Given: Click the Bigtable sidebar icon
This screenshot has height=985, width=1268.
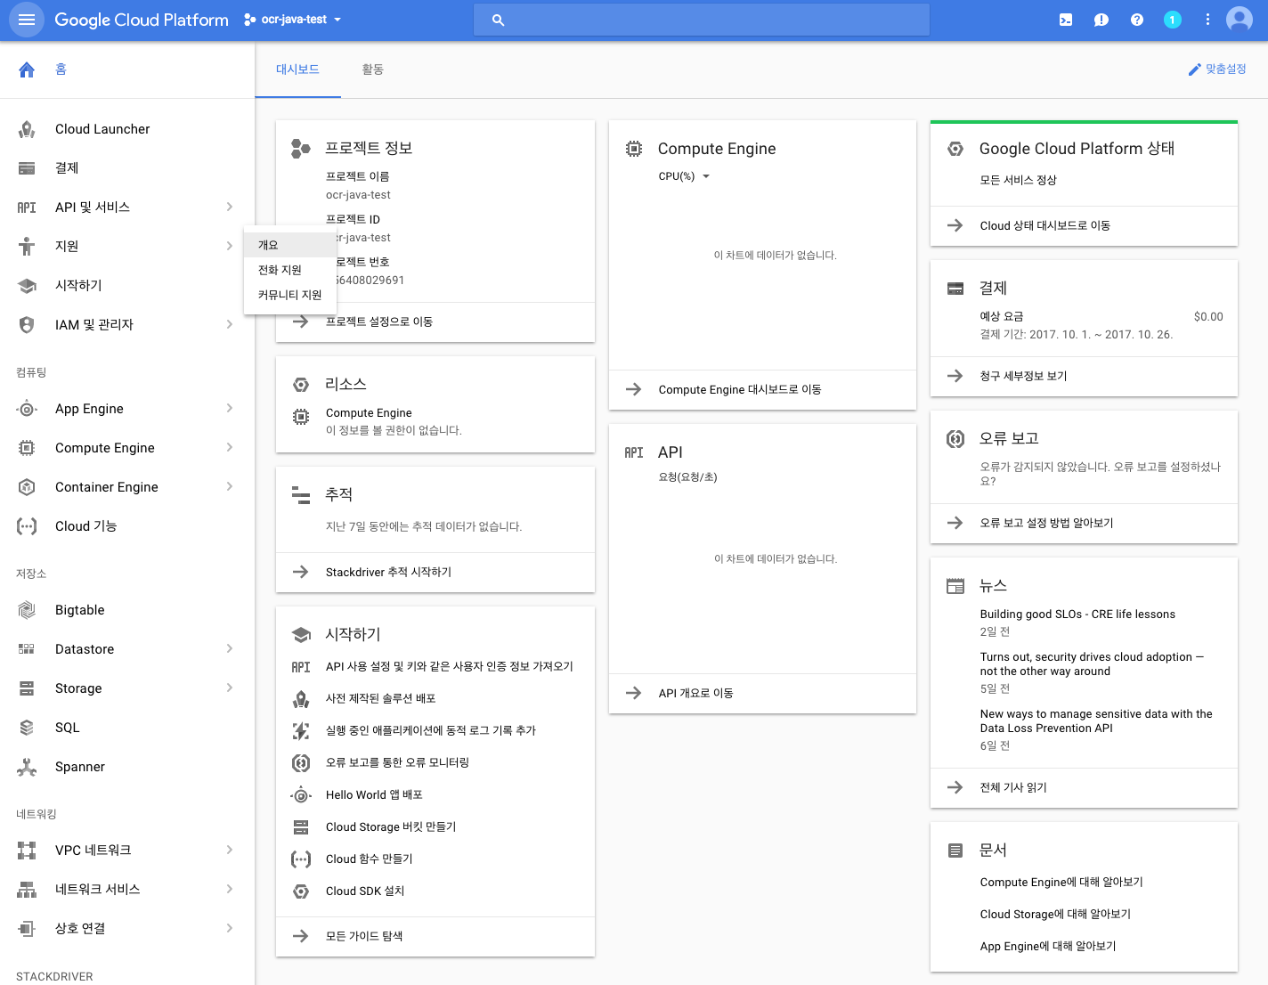Looking at the screenshot, I should [27, 610].
